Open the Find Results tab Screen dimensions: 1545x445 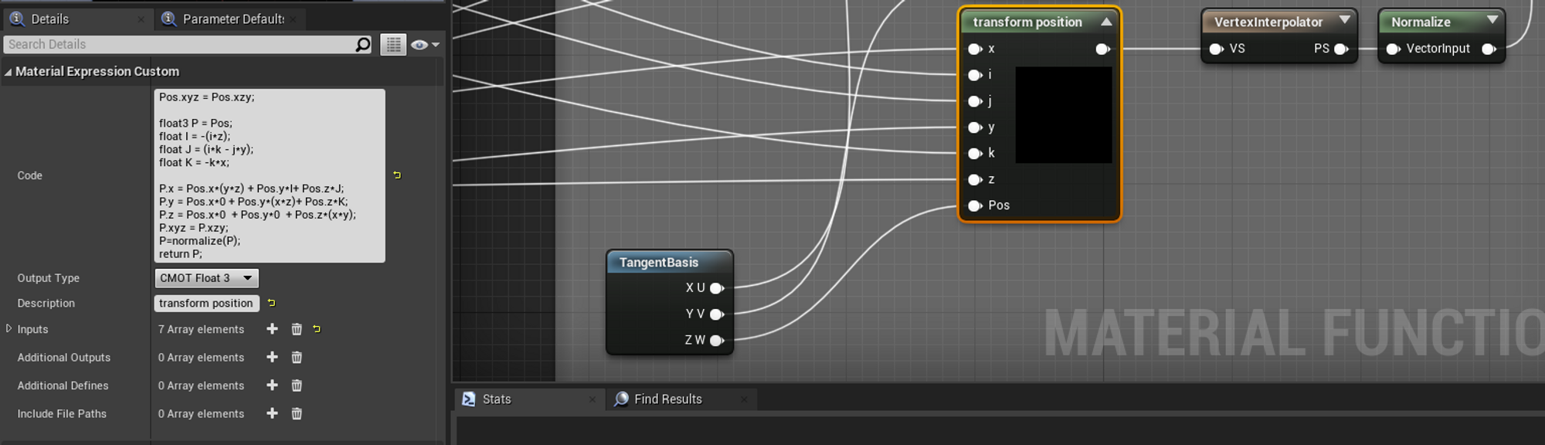(667, 399)
